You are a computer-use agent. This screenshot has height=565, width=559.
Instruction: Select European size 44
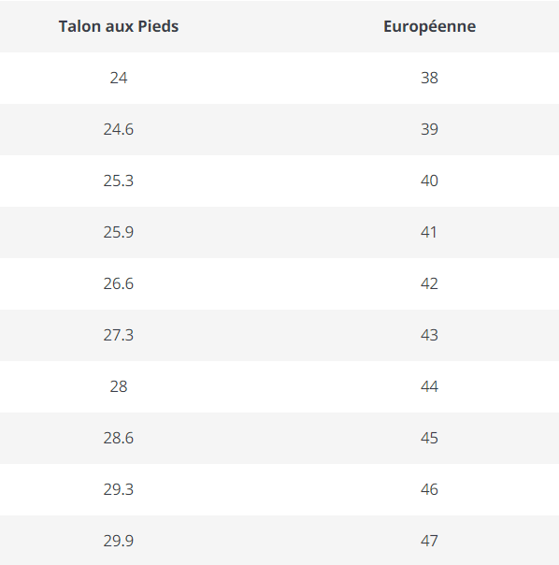(x=429, y=386)
